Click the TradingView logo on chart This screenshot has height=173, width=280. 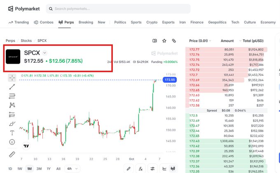pos(26,146)
